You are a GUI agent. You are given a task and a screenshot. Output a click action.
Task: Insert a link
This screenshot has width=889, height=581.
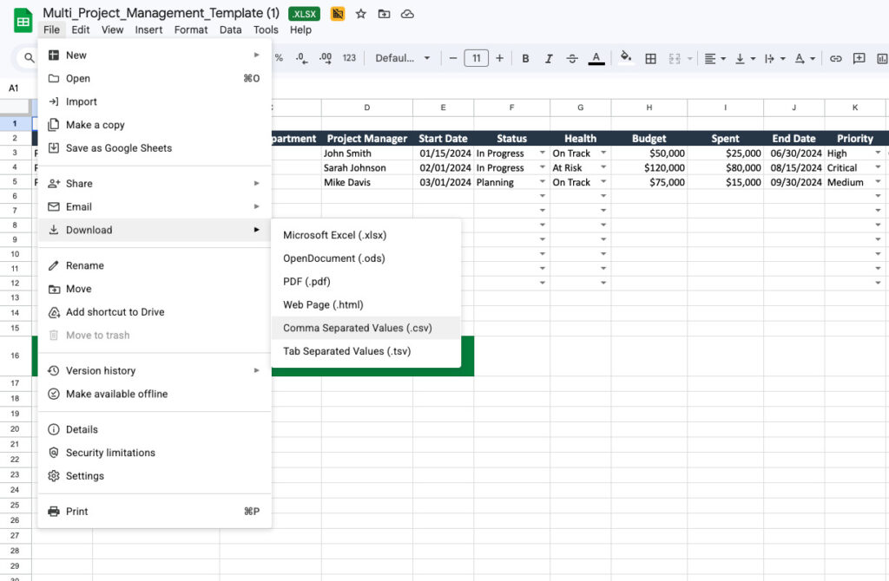[x=835, y=58]
